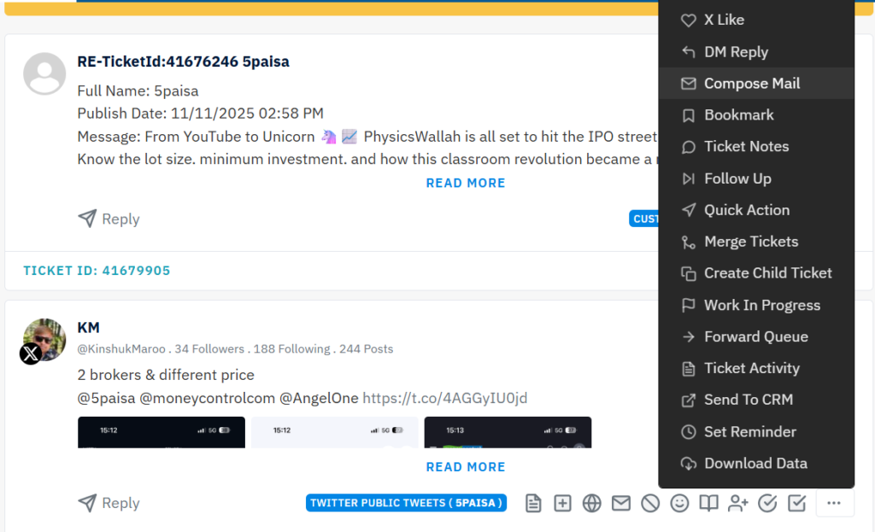Expand 5paisa message with READ MORE
The width and height of the screenshot is (875, 532).
tap(466, 183)
